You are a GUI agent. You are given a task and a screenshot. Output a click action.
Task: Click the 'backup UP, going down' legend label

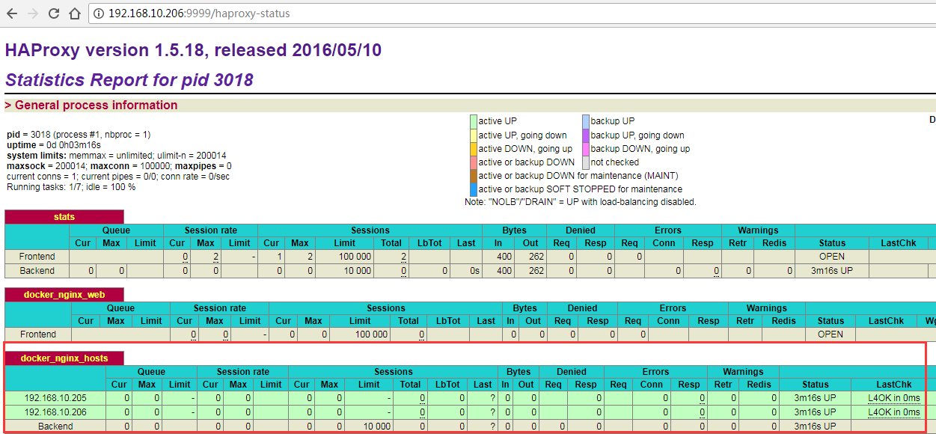click(x=637, y=135)
